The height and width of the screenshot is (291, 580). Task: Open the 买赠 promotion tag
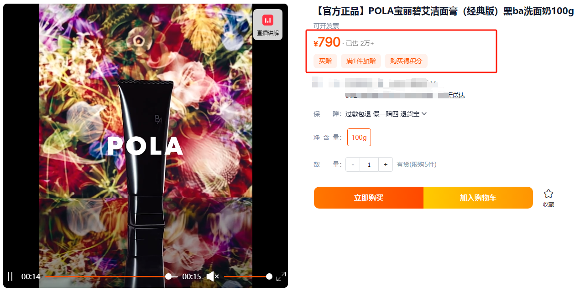click(325, 61)
